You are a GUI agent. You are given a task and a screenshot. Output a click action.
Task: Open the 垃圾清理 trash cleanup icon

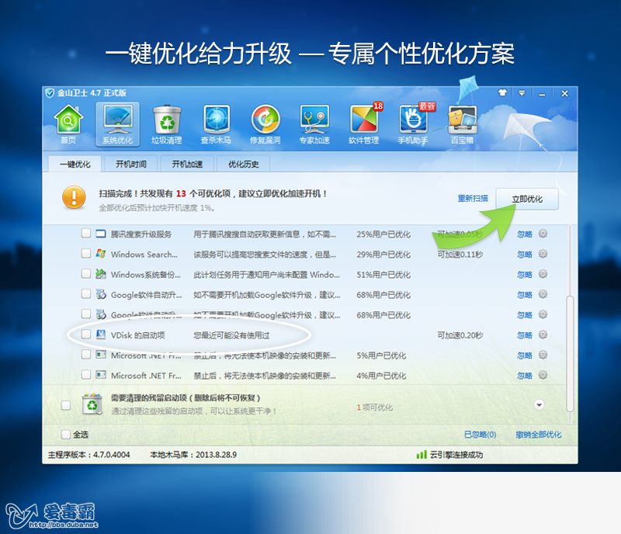pyautogui.click(x=167, y=125)
